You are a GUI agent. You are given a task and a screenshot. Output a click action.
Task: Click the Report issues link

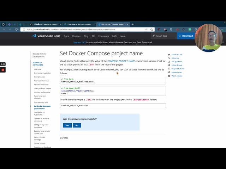[x=177, y=72]
